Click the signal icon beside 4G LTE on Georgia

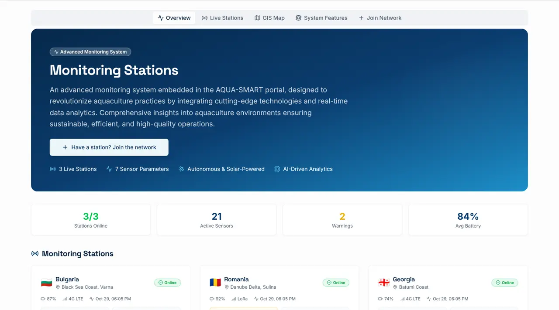[402, 299]
